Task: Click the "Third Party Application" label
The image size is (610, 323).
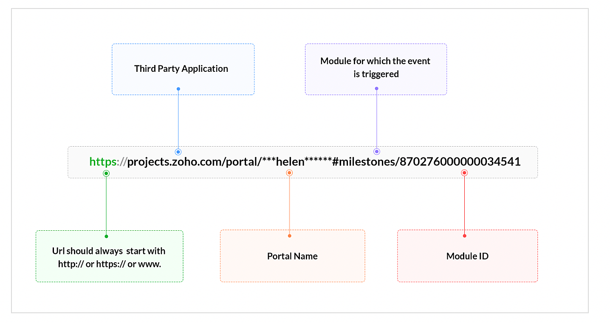Action: coord(181,69)
